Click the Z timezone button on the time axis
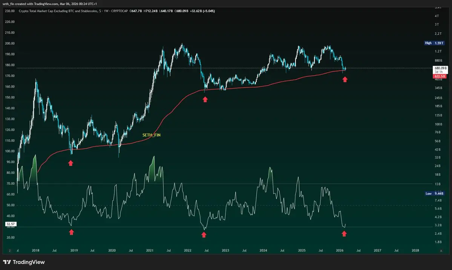 (x=10, y=251)
